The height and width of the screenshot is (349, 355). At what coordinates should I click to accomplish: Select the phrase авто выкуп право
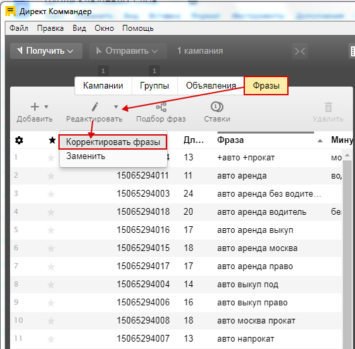(x=252, y=303)
